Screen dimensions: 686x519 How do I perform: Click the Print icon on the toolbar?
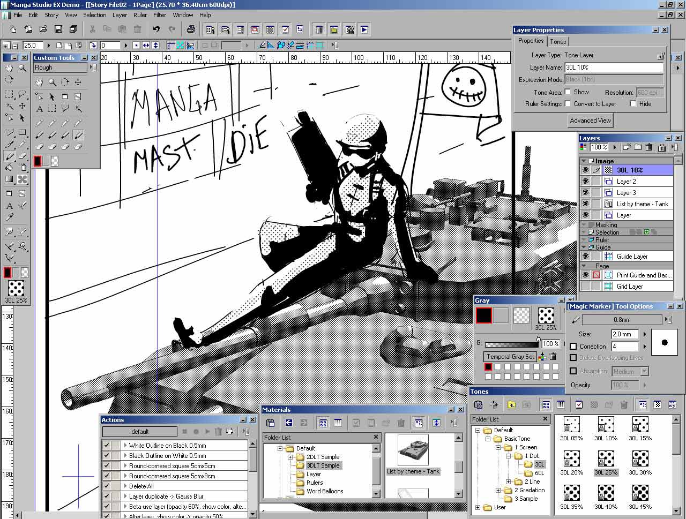[x=191, y=29]
